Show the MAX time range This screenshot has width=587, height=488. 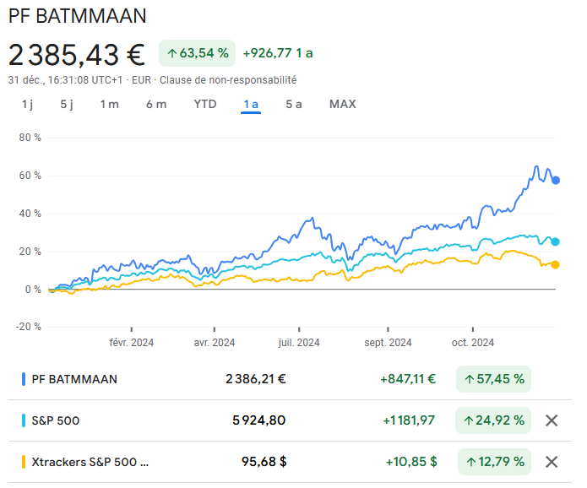(343, 104)
